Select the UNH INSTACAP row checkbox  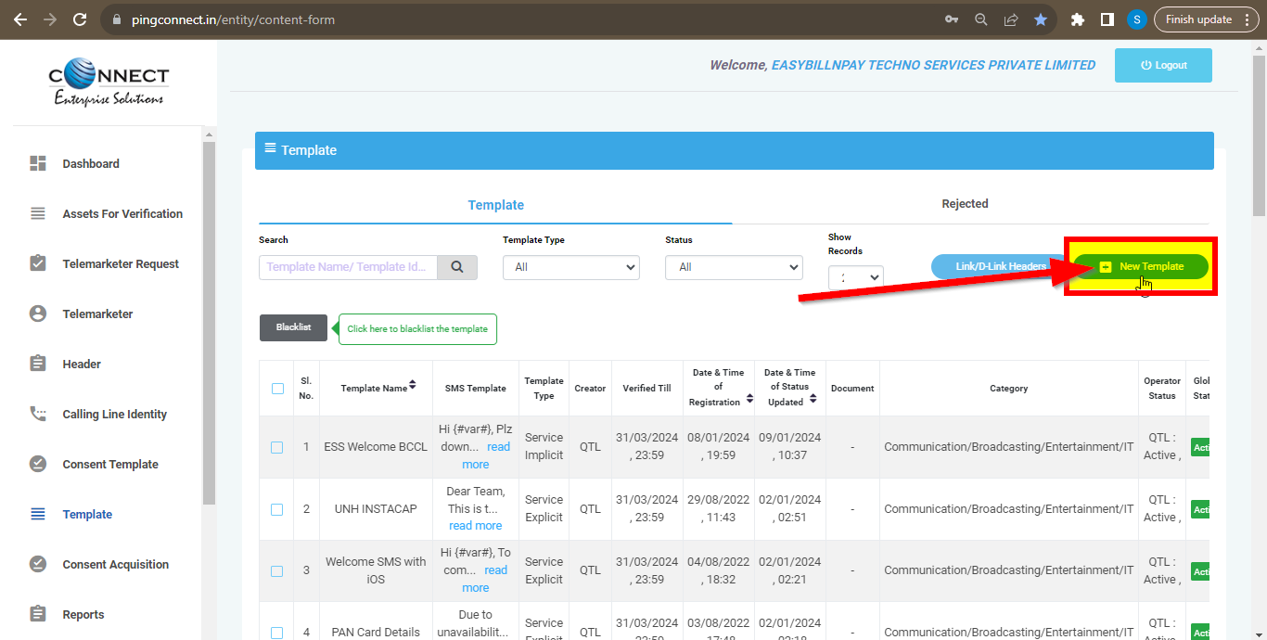(x=277, y=509)
